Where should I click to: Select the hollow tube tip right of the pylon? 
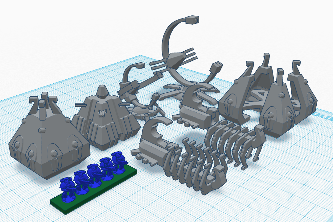coord(217,66)
